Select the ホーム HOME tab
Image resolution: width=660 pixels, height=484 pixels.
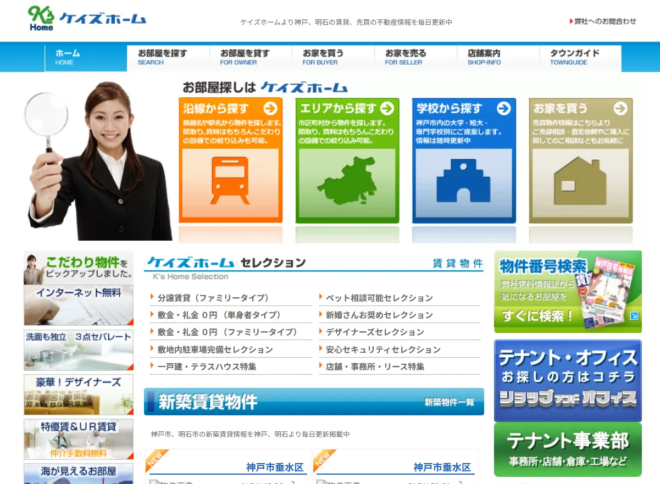click(86, 57)
